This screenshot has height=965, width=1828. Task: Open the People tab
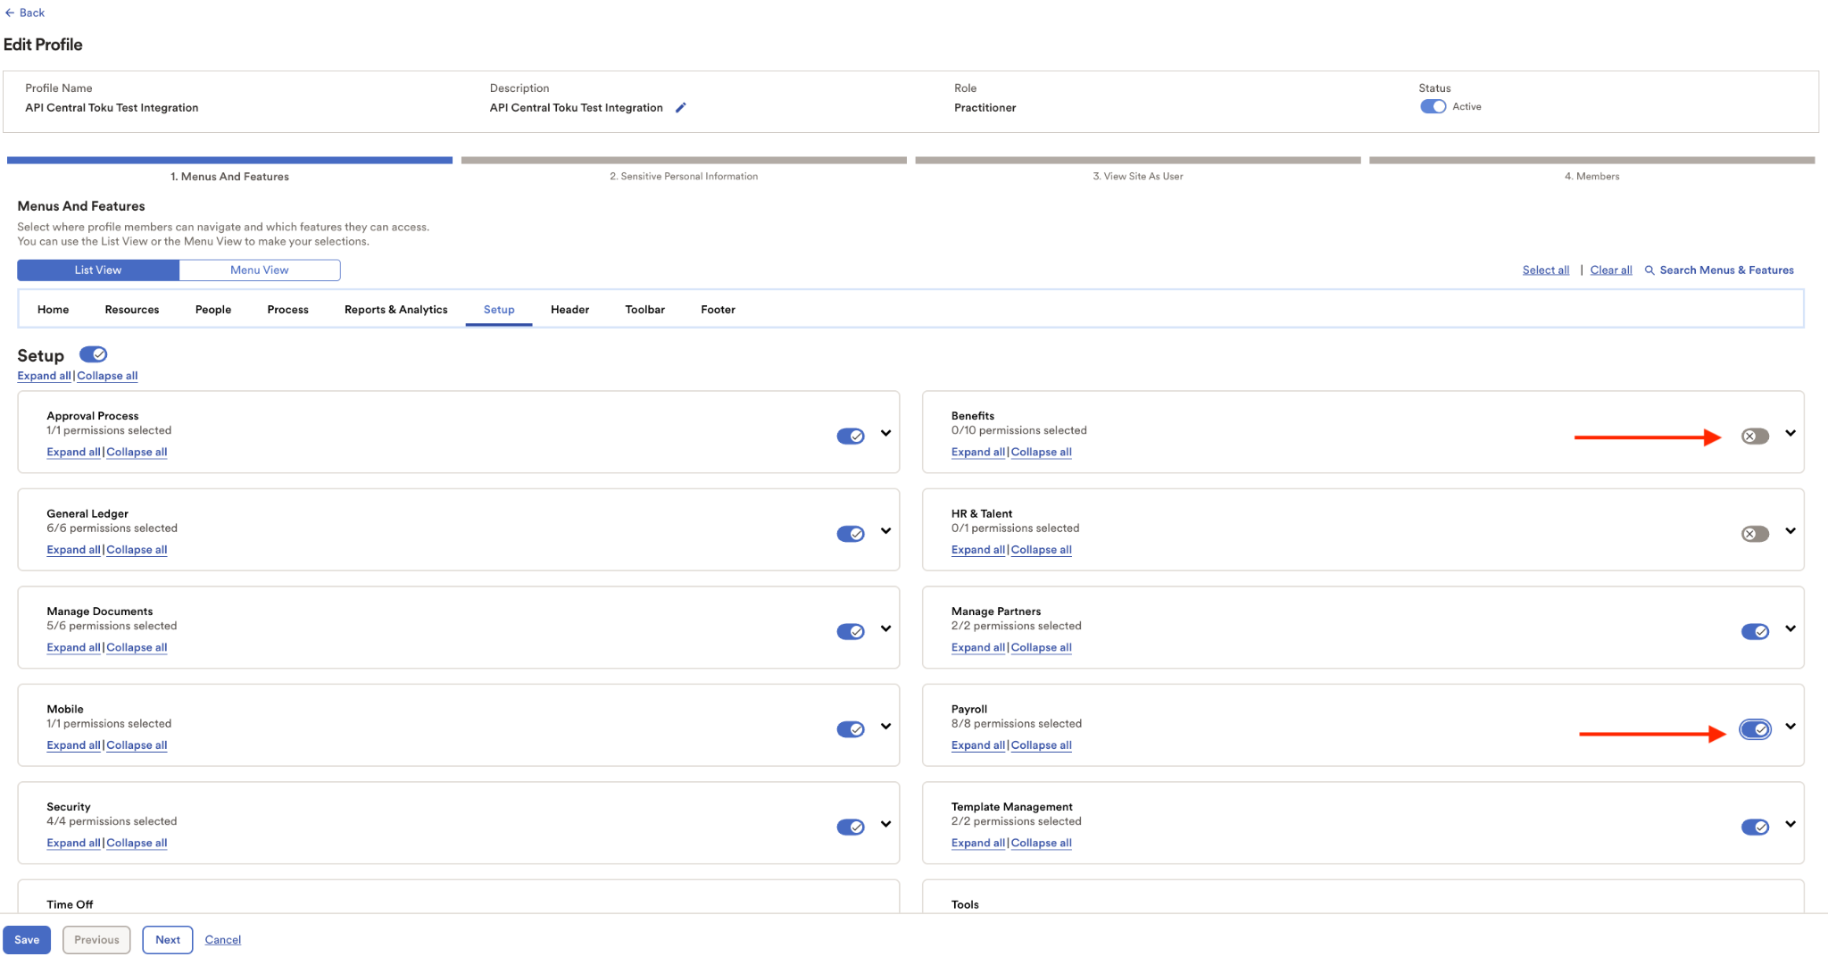(213, 310)
